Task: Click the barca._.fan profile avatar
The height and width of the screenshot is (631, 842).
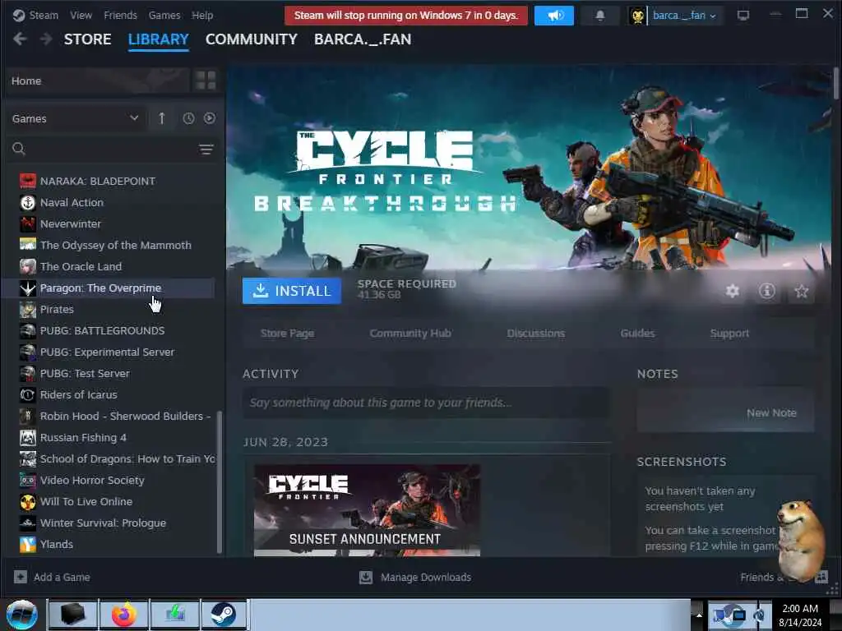Action: pyautogui.click(x=638, y=16)
